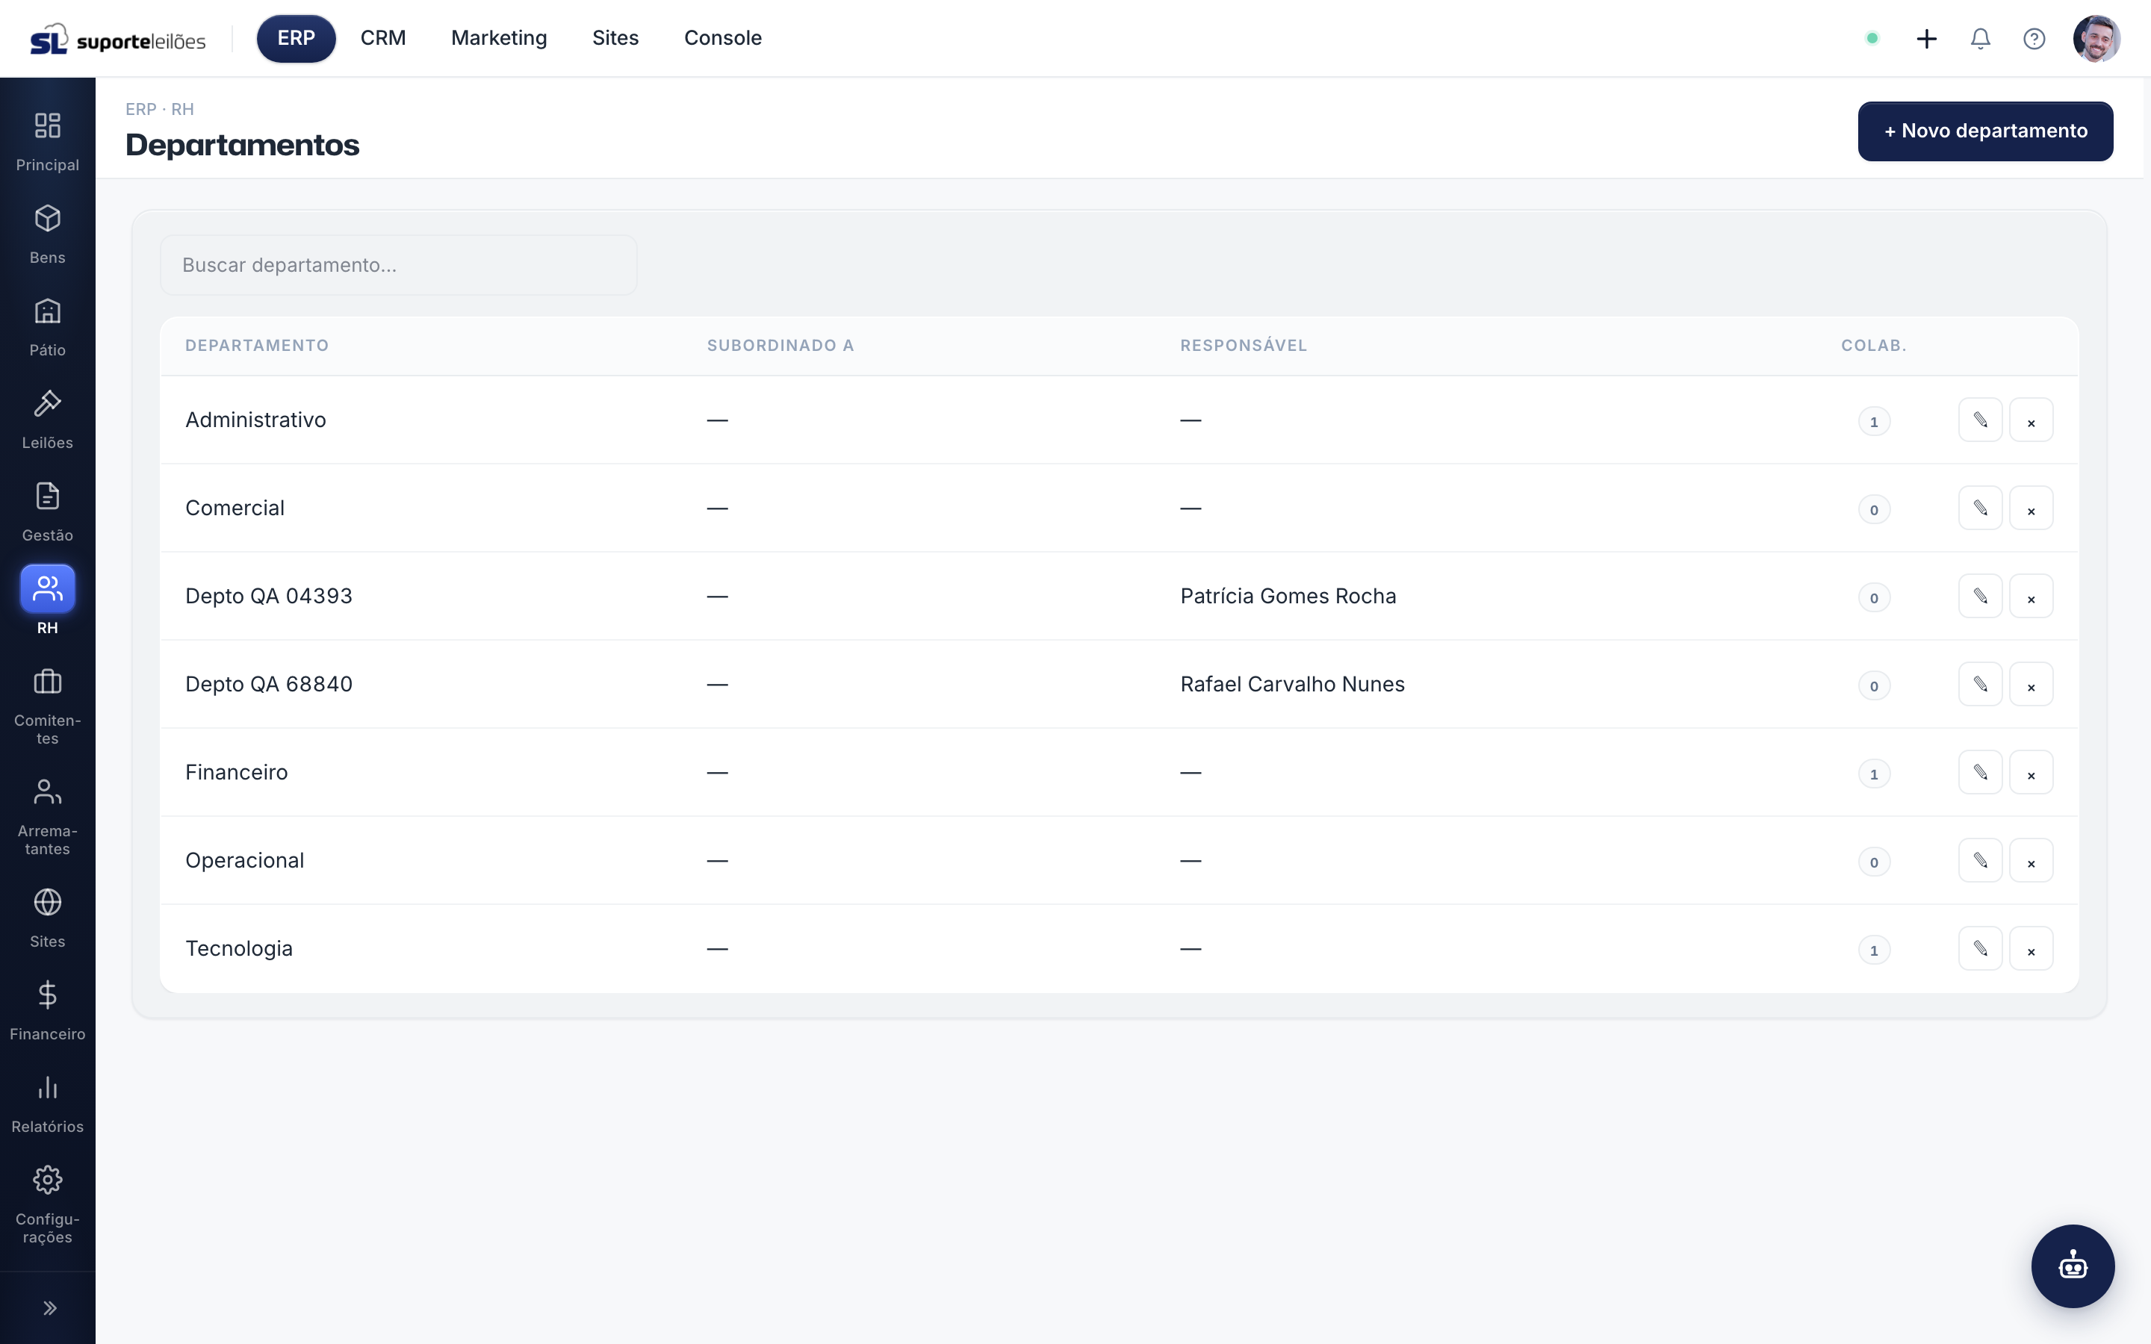2151x1344 pixels.
Task: Click the Colab. column header
Action: pos(1873,345)
